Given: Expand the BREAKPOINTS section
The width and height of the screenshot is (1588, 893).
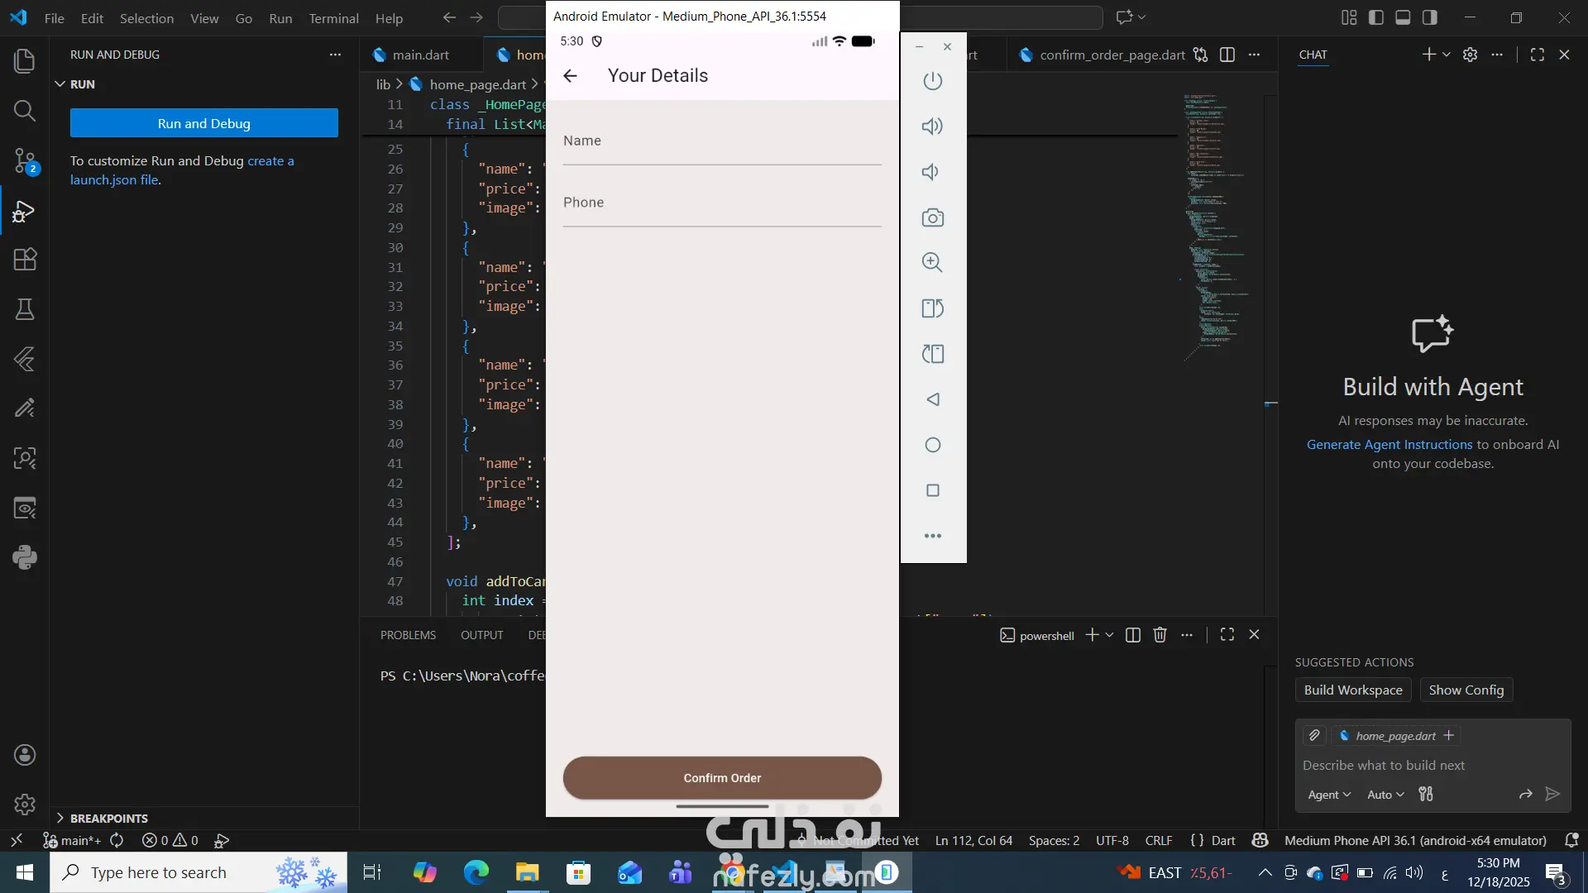Looking at the screenshot, I should tap(108, 818).
